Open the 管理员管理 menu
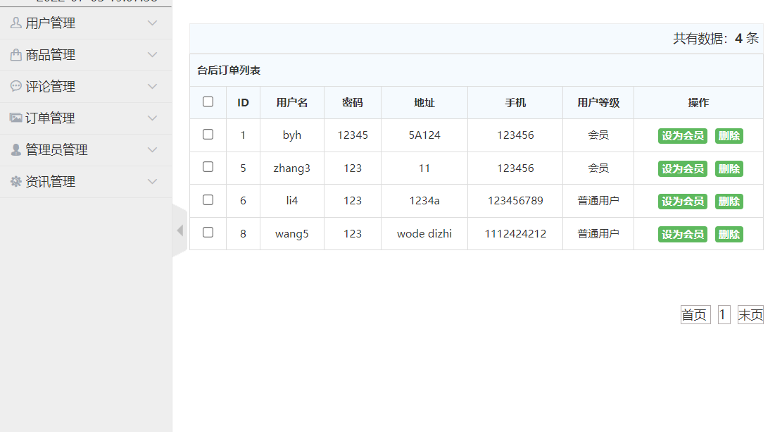The width and height of the screenshot is (775, 432). coord(86,150)
